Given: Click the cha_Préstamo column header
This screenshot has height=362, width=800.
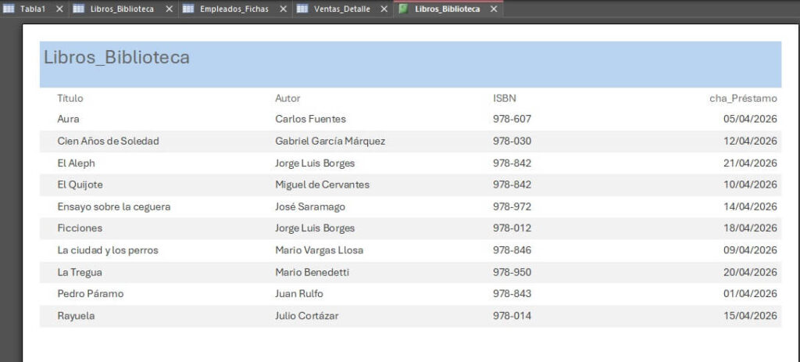Looking at the screenshot, I should coord(744,98).
